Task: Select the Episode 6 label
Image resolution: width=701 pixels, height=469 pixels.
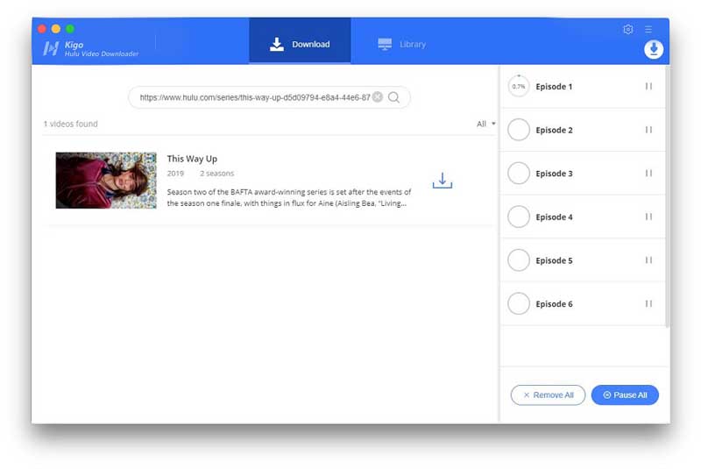Action: 554,304
